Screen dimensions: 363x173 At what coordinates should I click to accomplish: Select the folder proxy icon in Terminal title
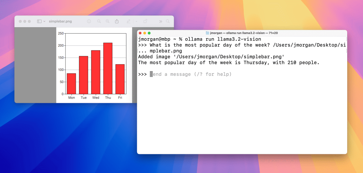pos(207,33)
